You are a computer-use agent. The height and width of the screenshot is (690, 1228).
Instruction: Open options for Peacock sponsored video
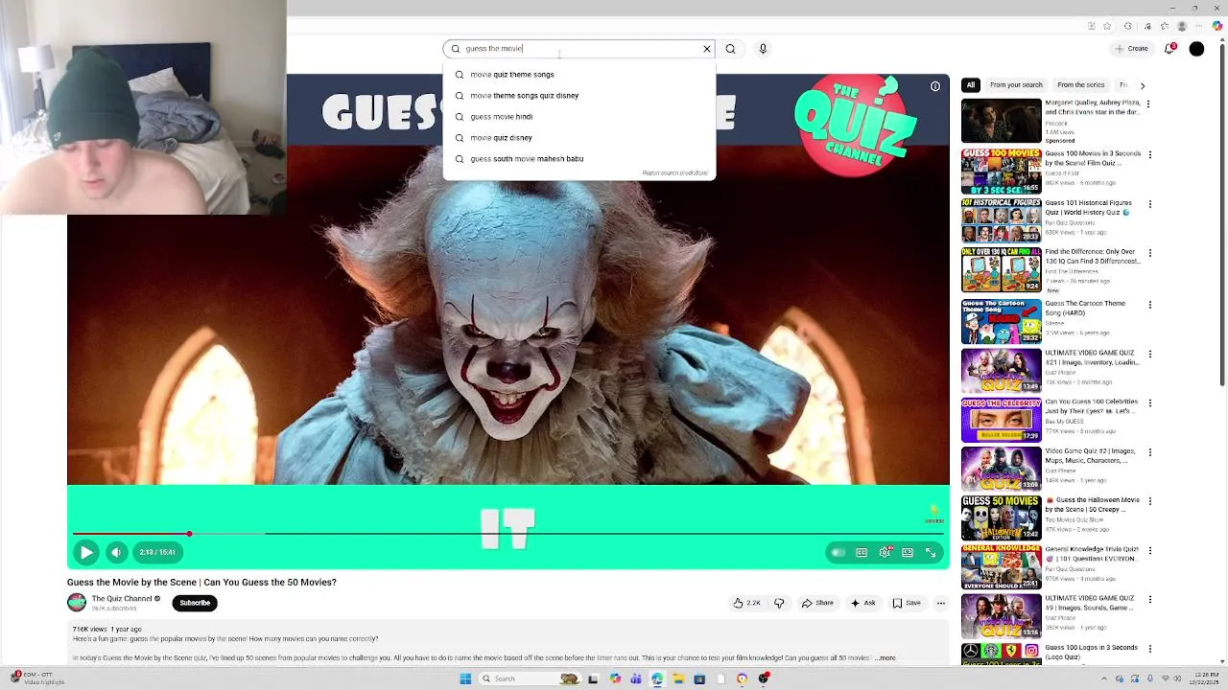tap(1150, 103)
